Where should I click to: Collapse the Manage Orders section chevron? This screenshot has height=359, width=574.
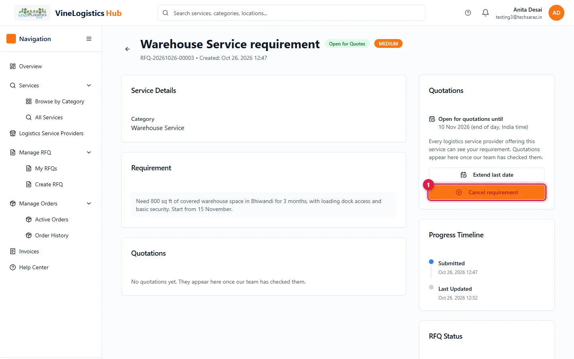[89, 203]
